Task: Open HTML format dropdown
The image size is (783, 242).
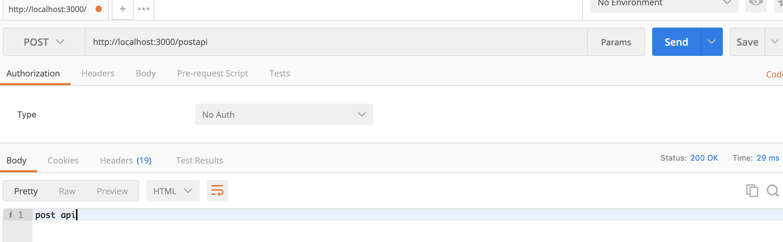Action: 173,191
